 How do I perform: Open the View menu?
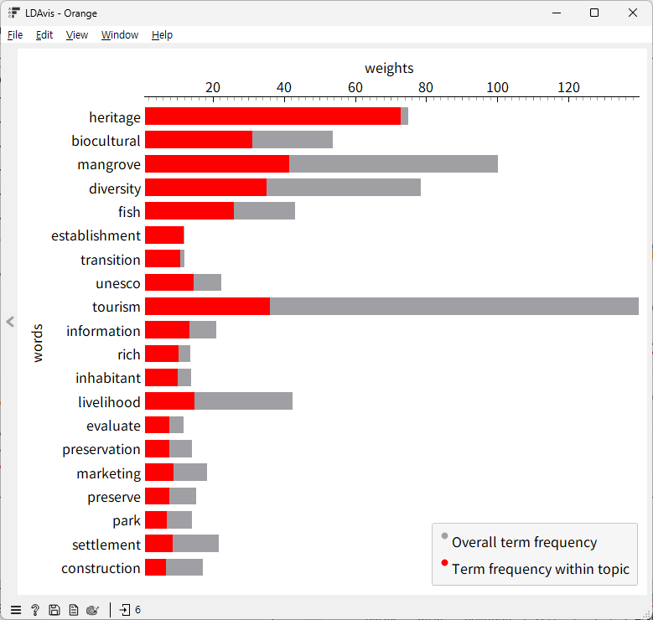point(77,35)
